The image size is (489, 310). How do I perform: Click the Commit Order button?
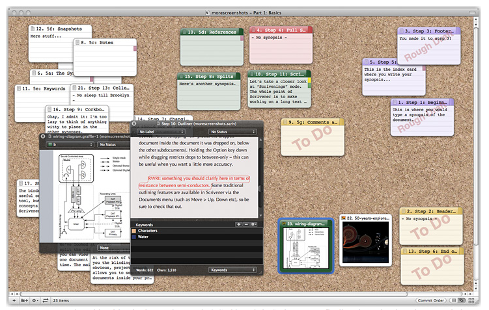click(x=431, y=301)
